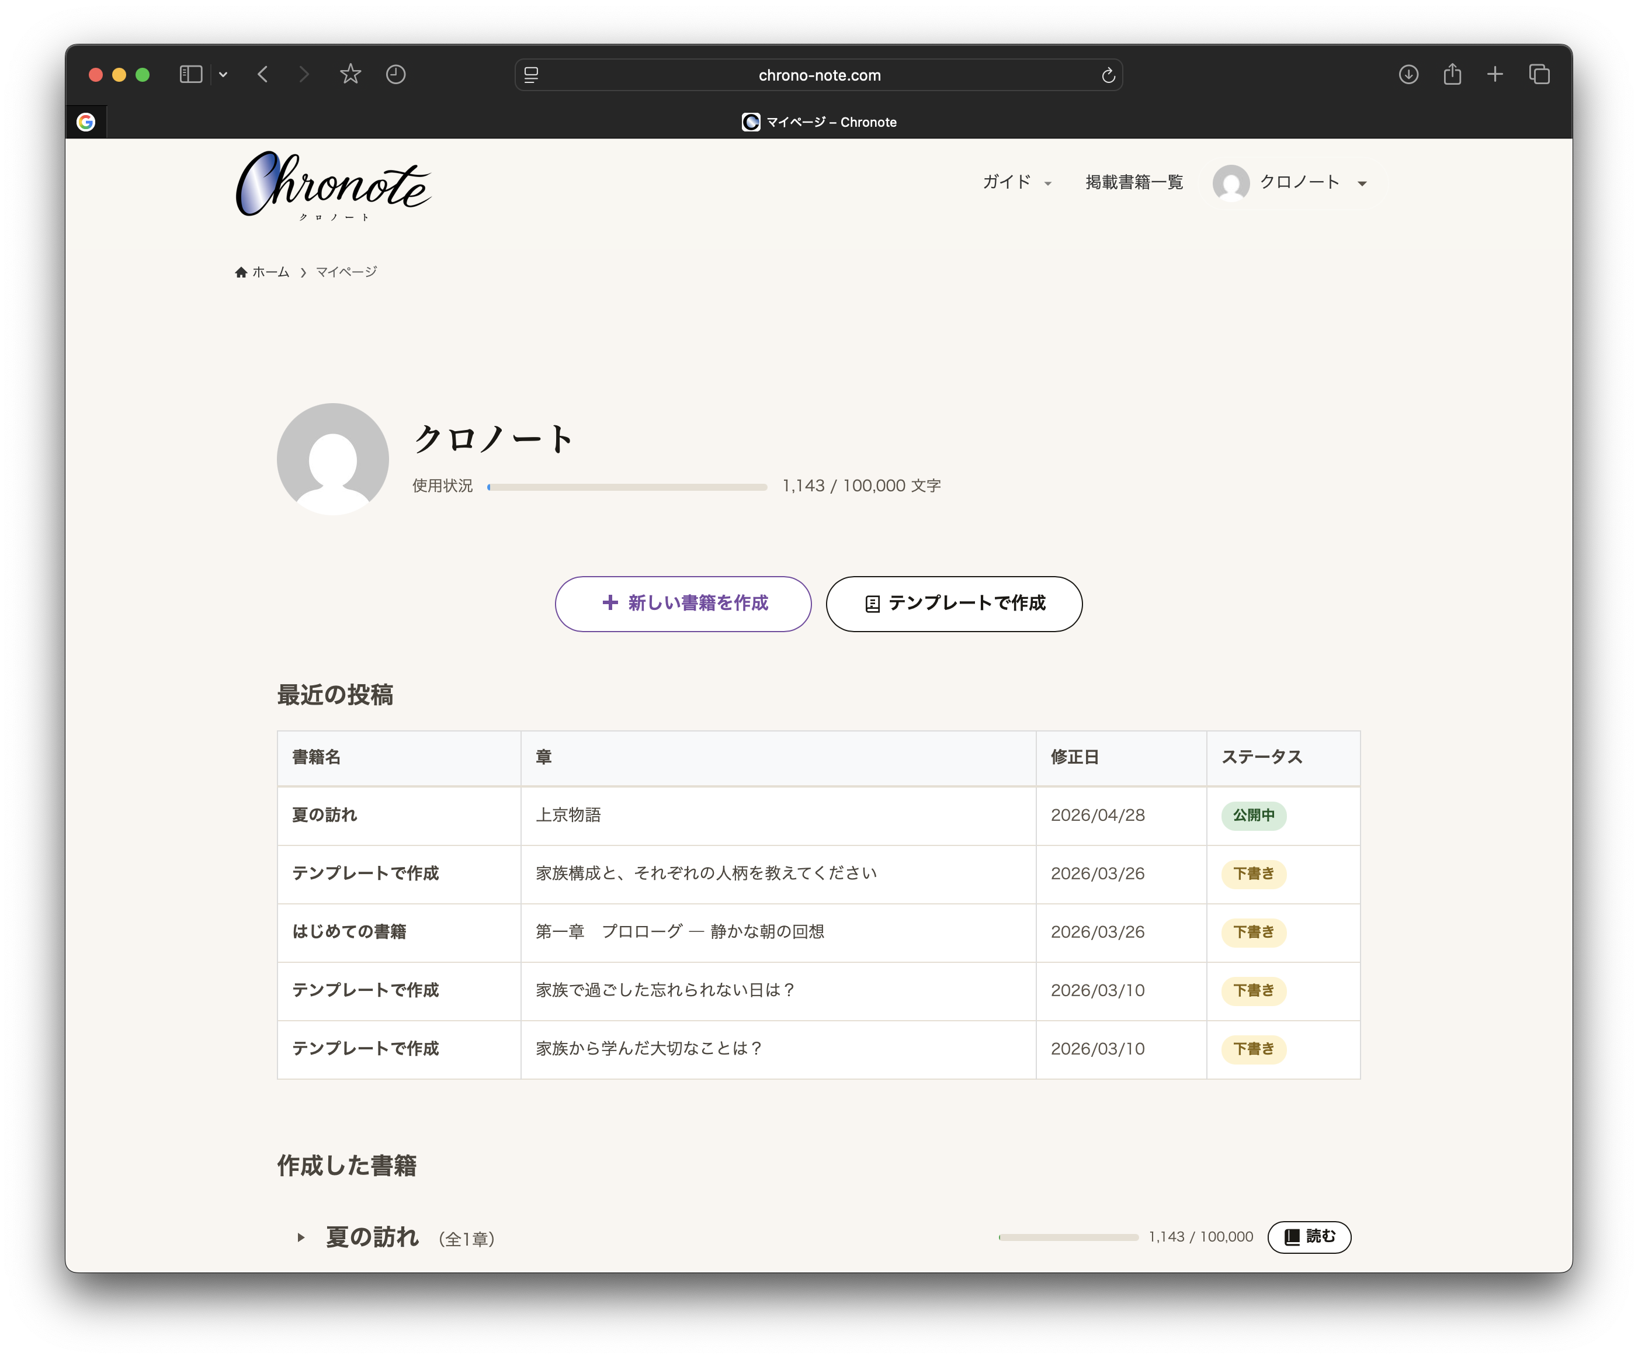Open the downloads icon in toolbar

(x=1408, y=75)
